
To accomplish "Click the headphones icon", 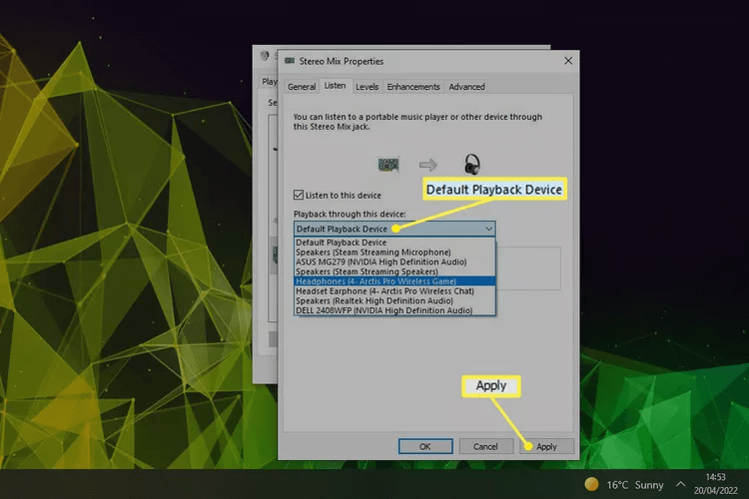I will pyautogui.click(x=472, y=165).
